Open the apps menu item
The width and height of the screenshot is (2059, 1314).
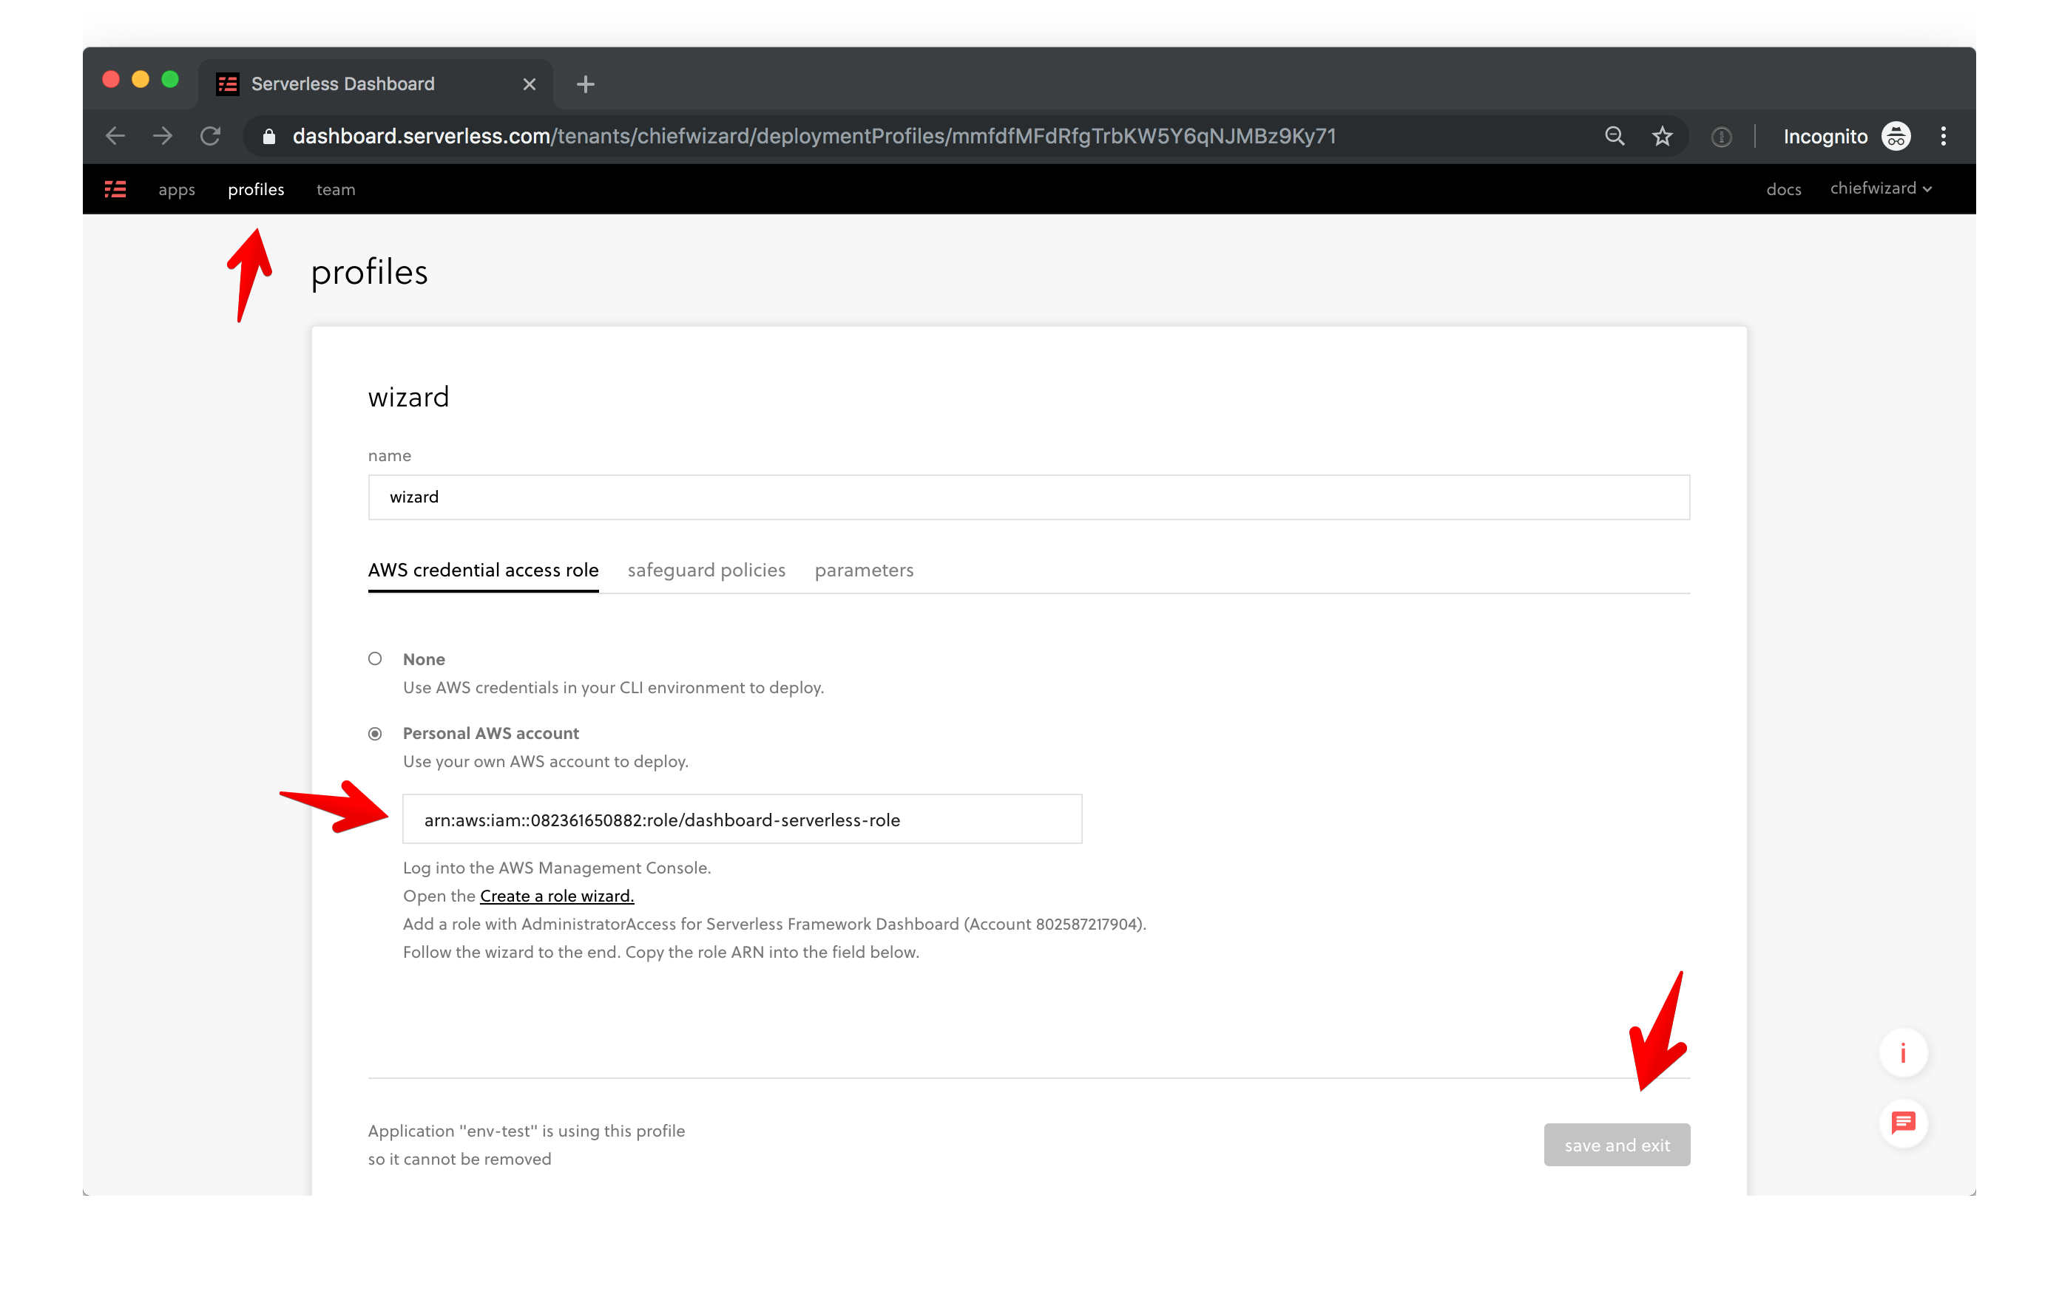tap(176, 190)
